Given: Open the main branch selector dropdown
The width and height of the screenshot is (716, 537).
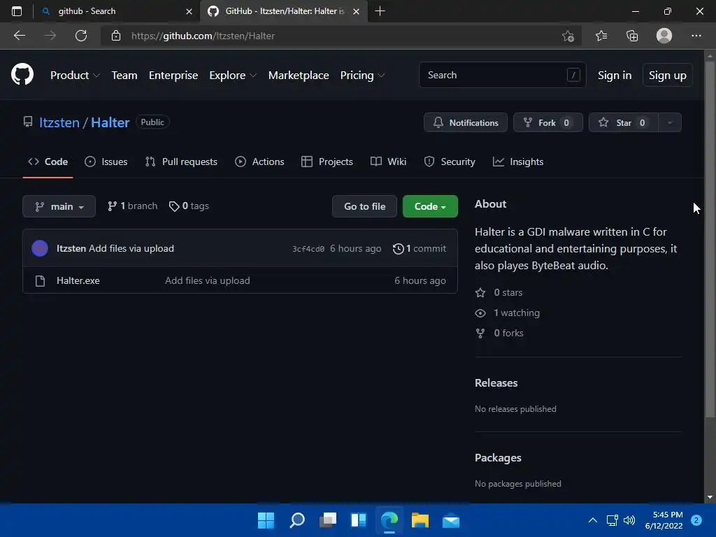Looking at the screenshot, I should click(59, 206).
